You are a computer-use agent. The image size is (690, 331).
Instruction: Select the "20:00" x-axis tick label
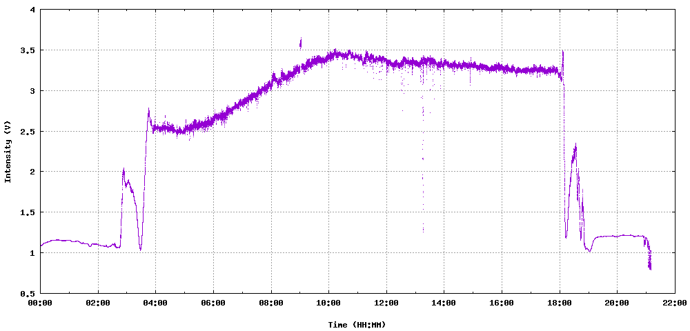tap(617, 303)
